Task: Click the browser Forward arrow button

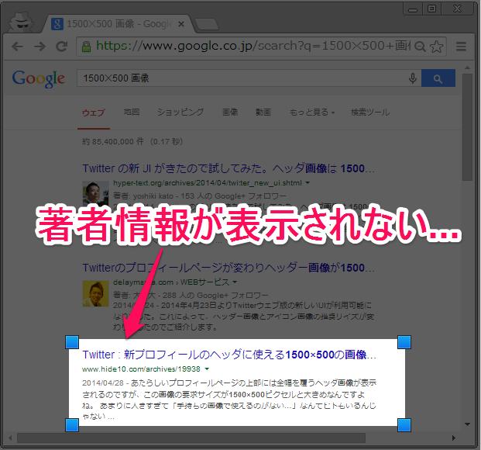Action: 40,47
